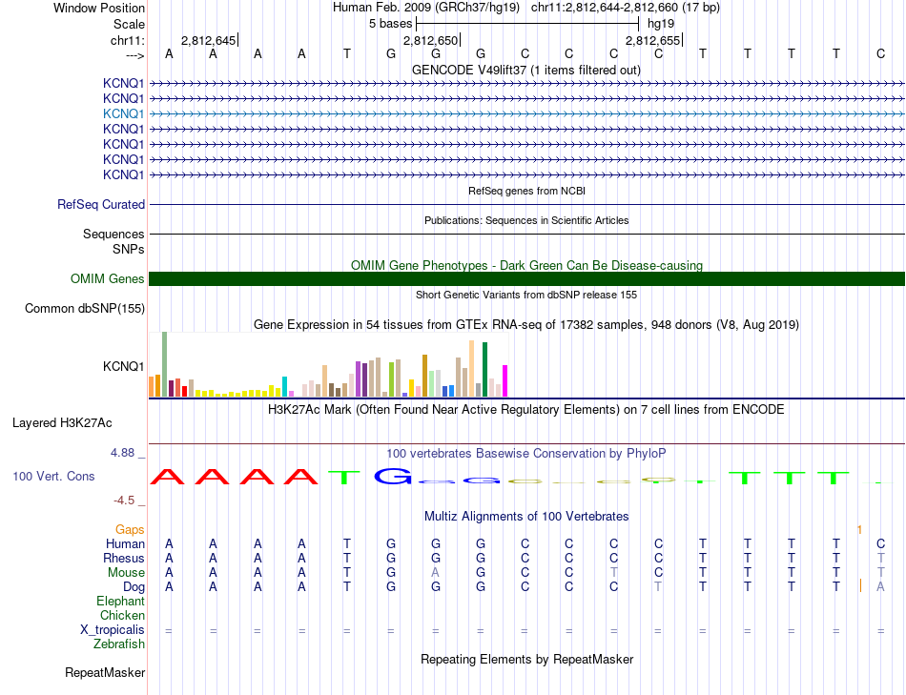Click the Sequences track label

tap(113, 234)
